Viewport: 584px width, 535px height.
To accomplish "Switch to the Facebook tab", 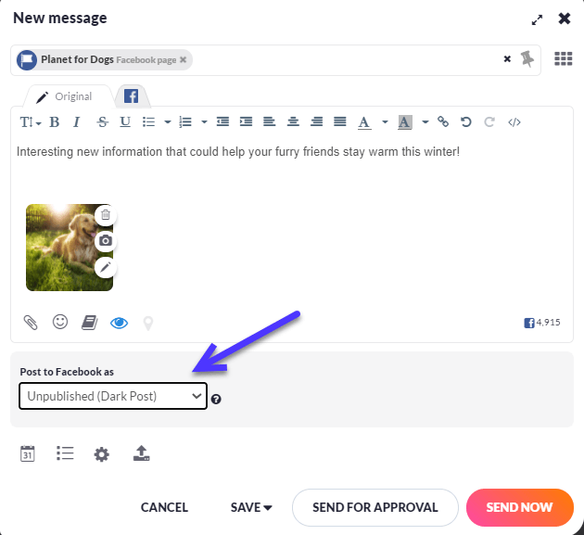I will (x=132, y=96).
